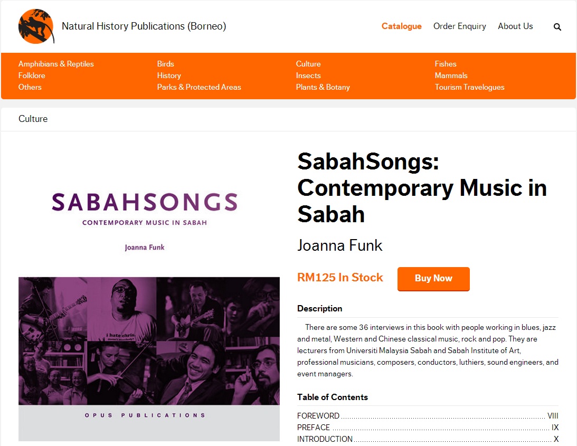This screenshot has height=446, width=577.
Task: Browse Plants & Botany books
Action: pyautogui.click(x=323, y=87)
